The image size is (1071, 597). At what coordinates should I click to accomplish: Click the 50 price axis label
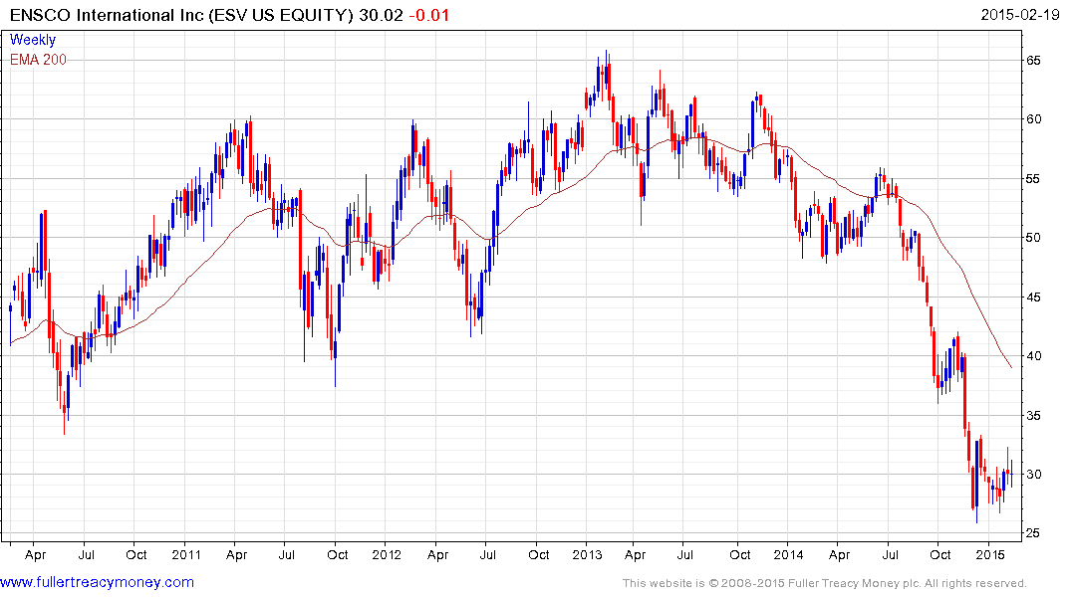point(1034,238)
